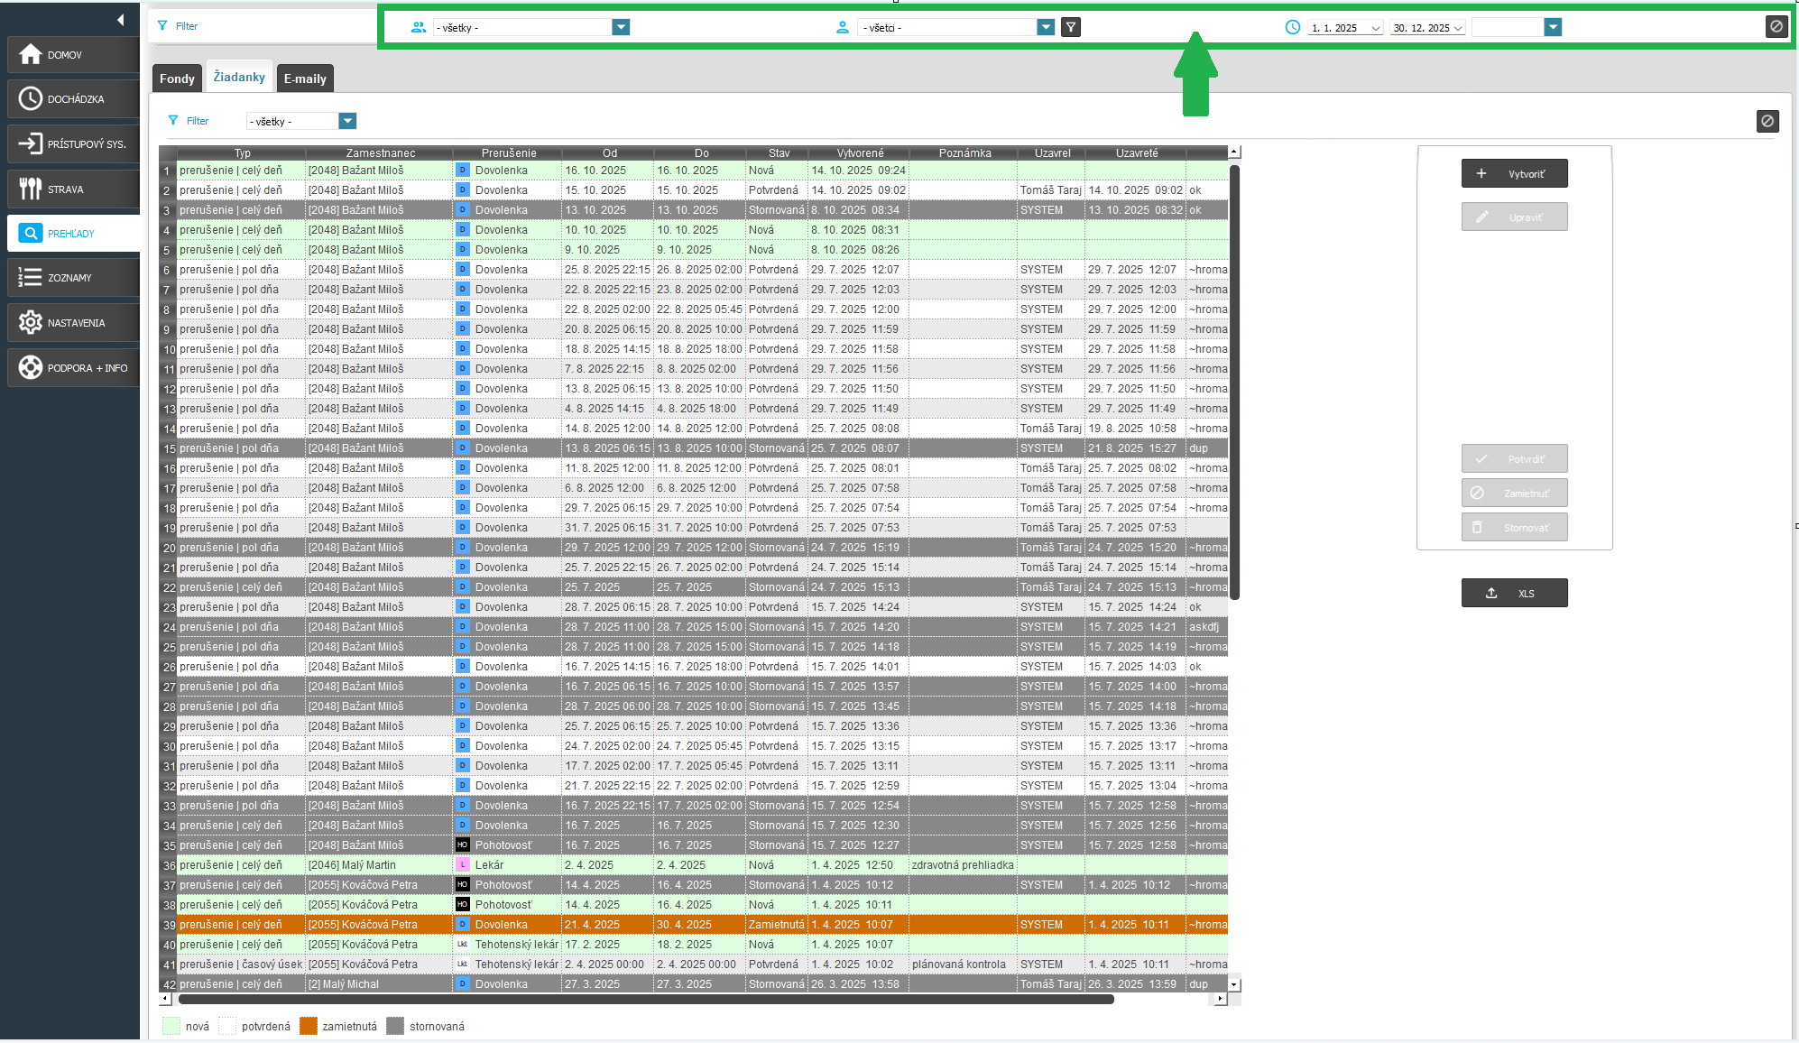Expand the groups '- všetky -' top dropdown
1799x1043 pixels.
point(621,27)
